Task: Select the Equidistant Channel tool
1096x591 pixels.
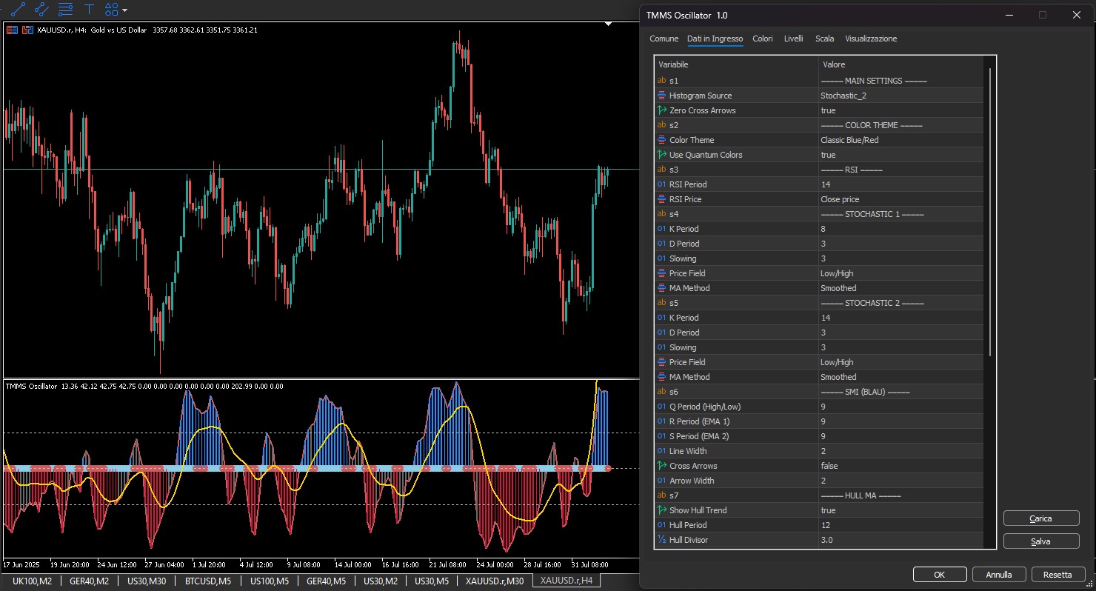Action: (x=42, y=10)
